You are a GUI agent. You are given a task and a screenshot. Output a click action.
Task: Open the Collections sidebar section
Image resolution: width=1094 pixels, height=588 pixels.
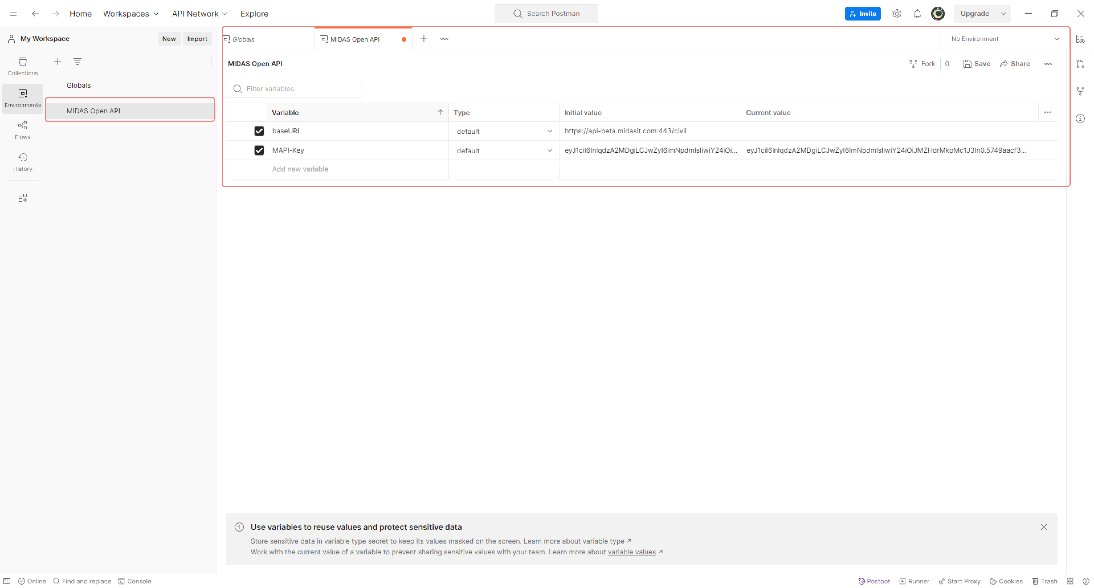click(23, 67)
